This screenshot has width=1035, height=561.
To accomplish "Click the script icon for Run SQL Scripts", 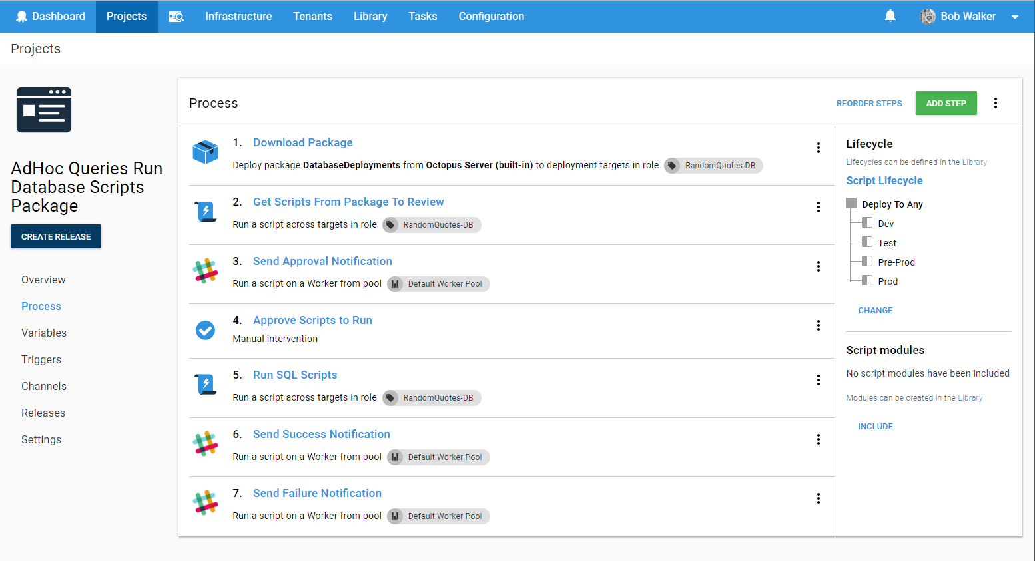I will point(205,385).
